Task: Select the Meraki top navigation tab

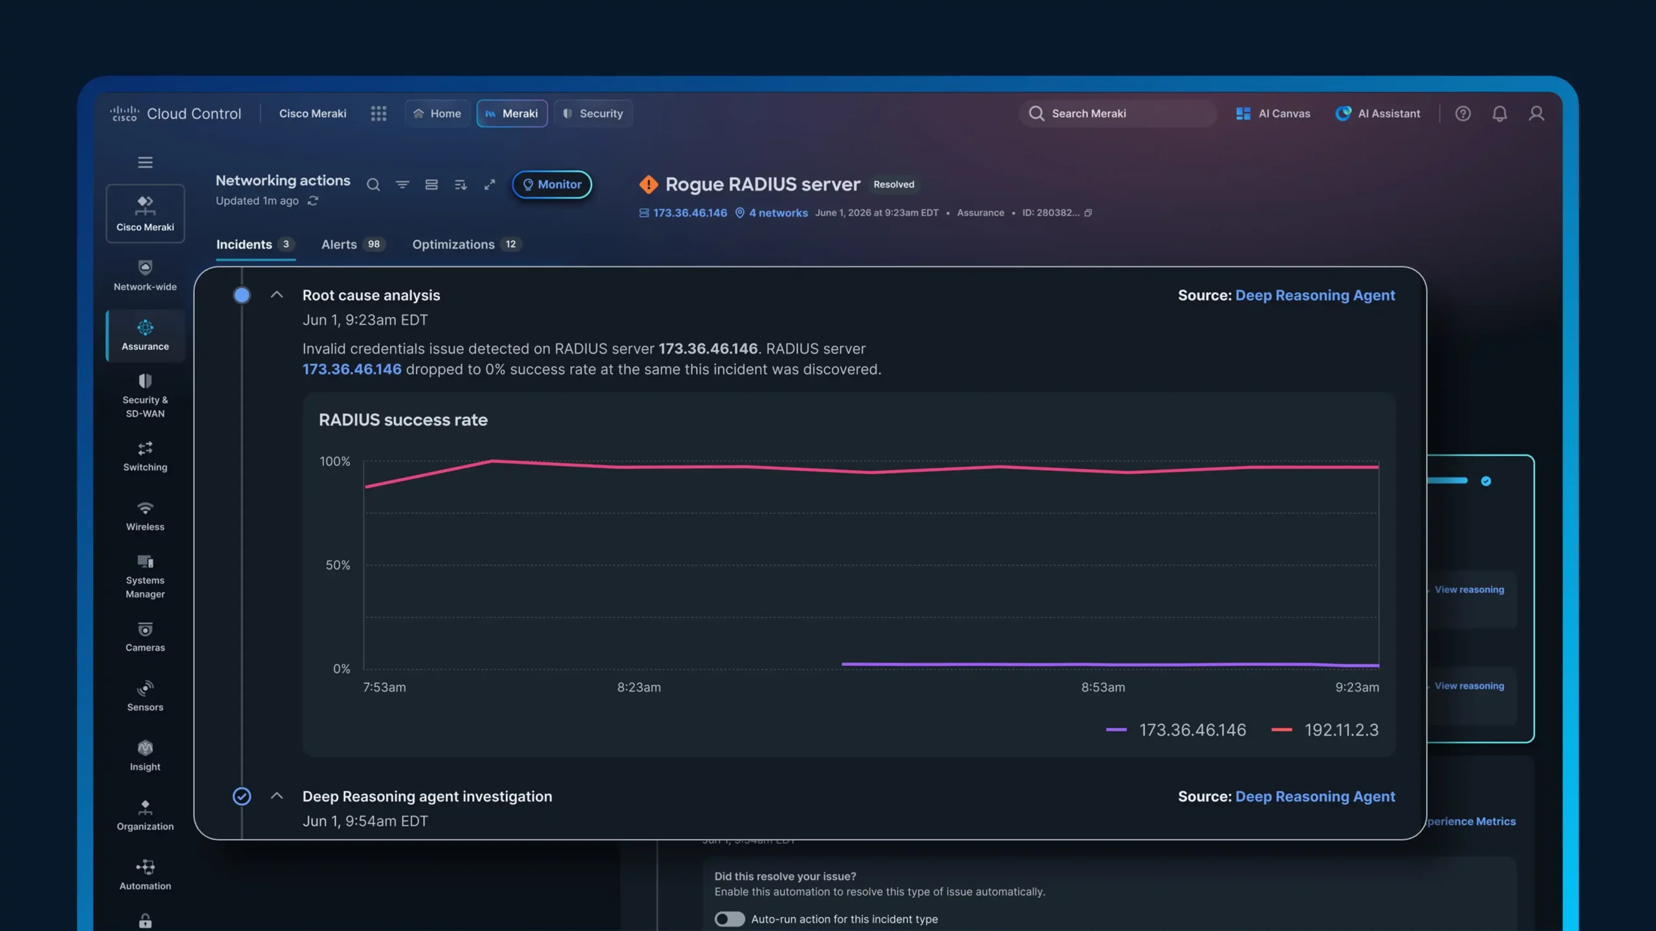Action: click(x=512, y=114)
